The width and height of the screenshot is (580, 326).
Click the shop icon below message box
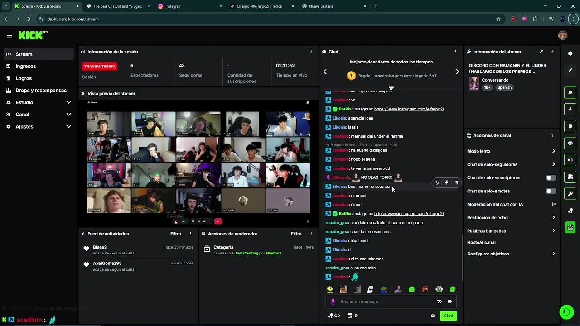(349, 316)
